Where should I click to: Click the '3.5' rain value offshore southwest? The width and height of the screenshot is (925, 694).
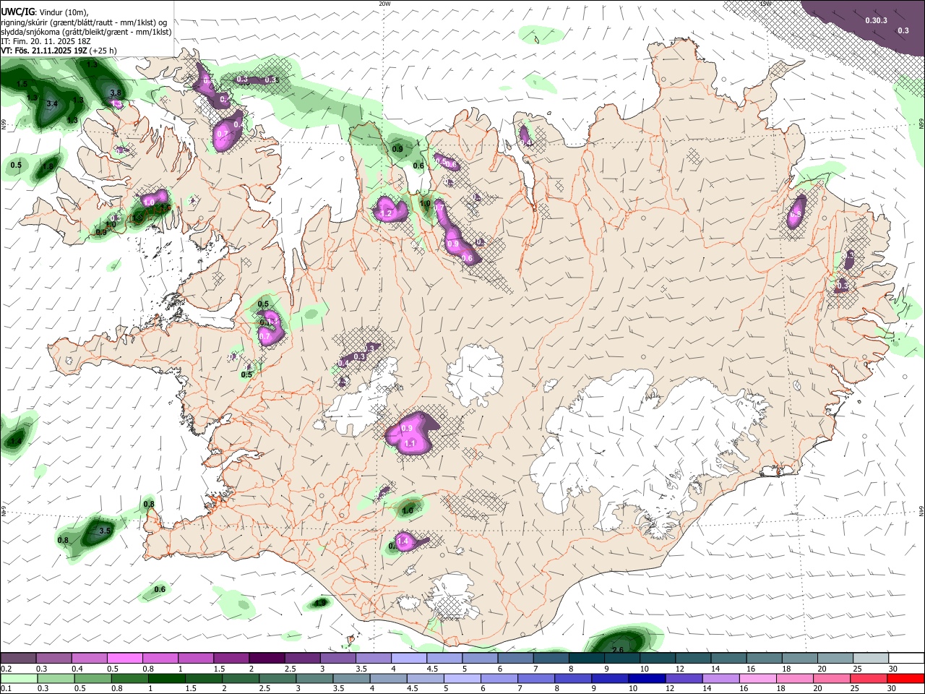pos(105,531)
